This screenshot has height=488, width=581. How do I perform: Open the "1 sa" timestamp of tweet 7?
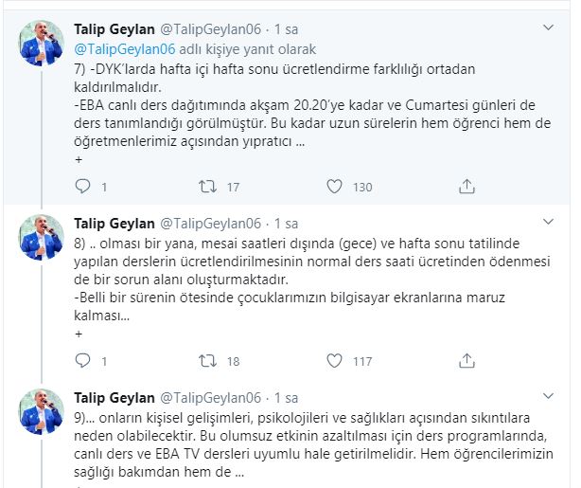286,29
